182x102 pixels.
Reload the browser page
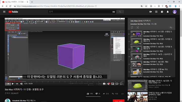(10, 6)
